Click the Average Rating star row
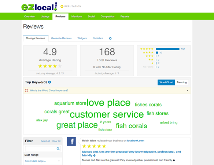 (50, 66)
